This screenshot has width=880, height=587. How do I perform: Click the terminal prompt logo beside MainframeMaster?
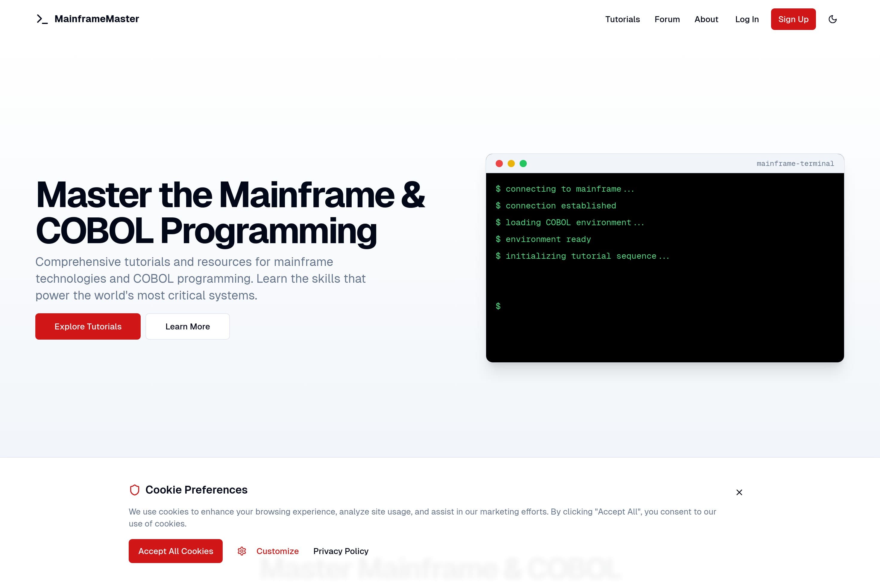pos(42,19)
